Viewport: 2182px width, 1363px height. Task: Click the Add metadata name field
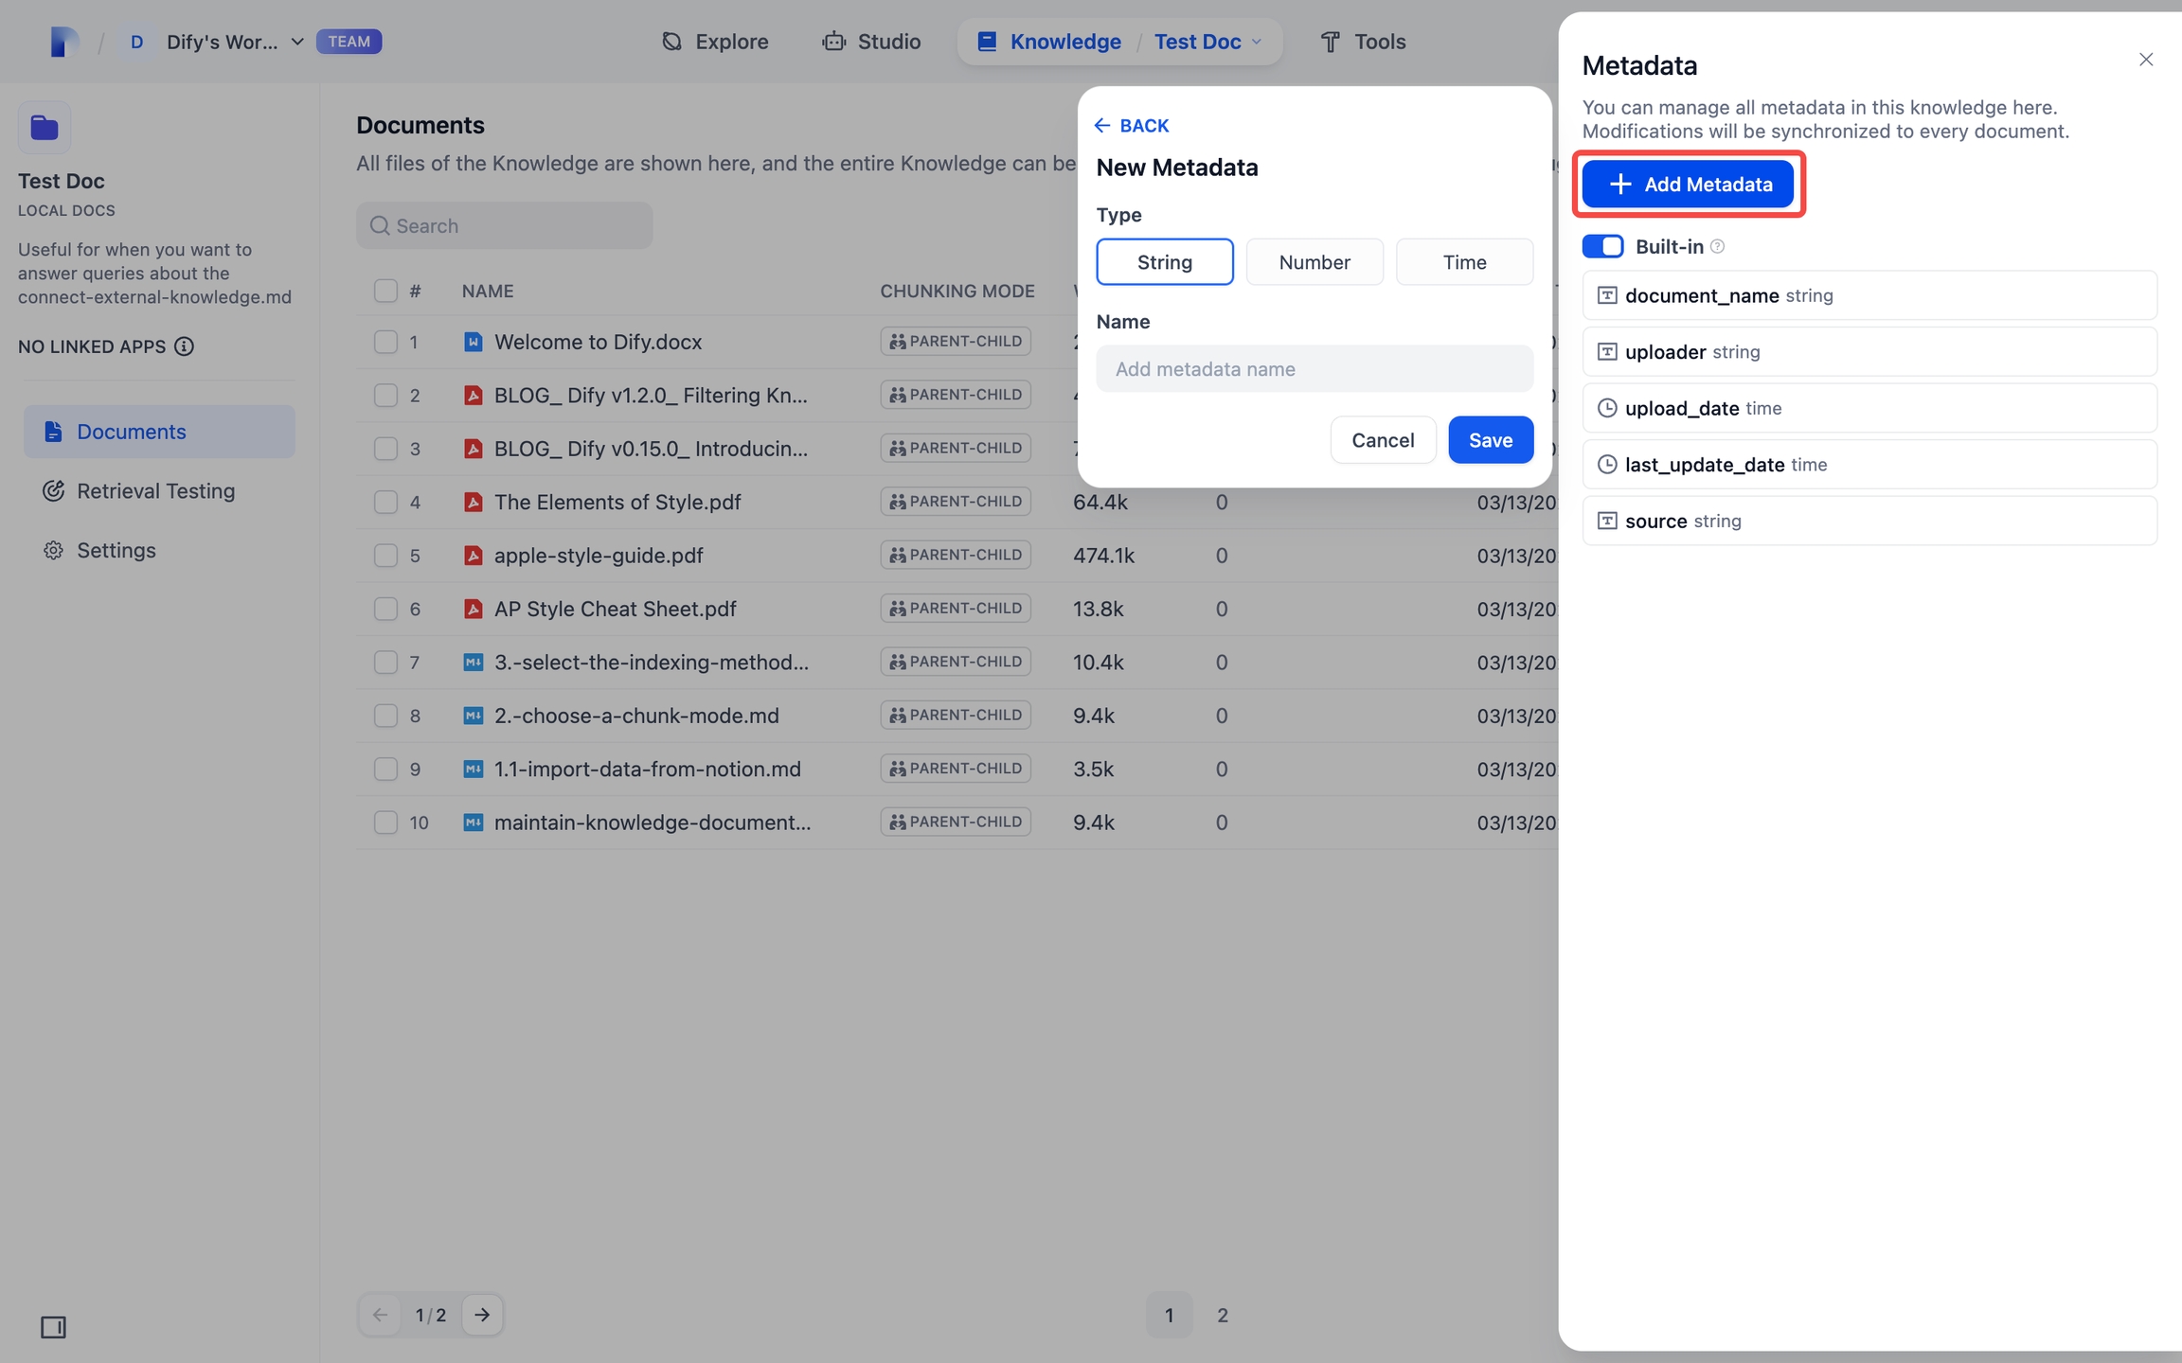pos(1314,369)
